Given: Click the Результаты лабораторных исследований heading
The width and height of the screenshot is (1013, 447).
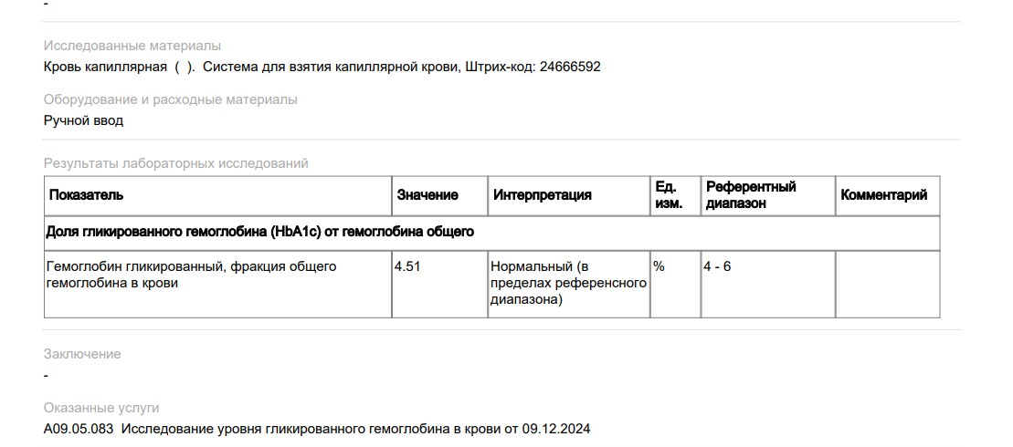Looking at the screenshot, I should tap(176, 163).
